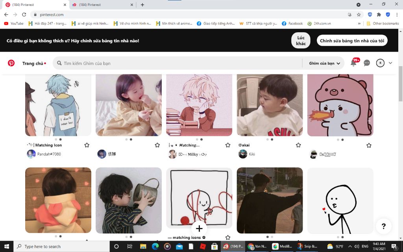403x252 pixels.
Task: Open Windows Start menu
Action: (7, 246)
